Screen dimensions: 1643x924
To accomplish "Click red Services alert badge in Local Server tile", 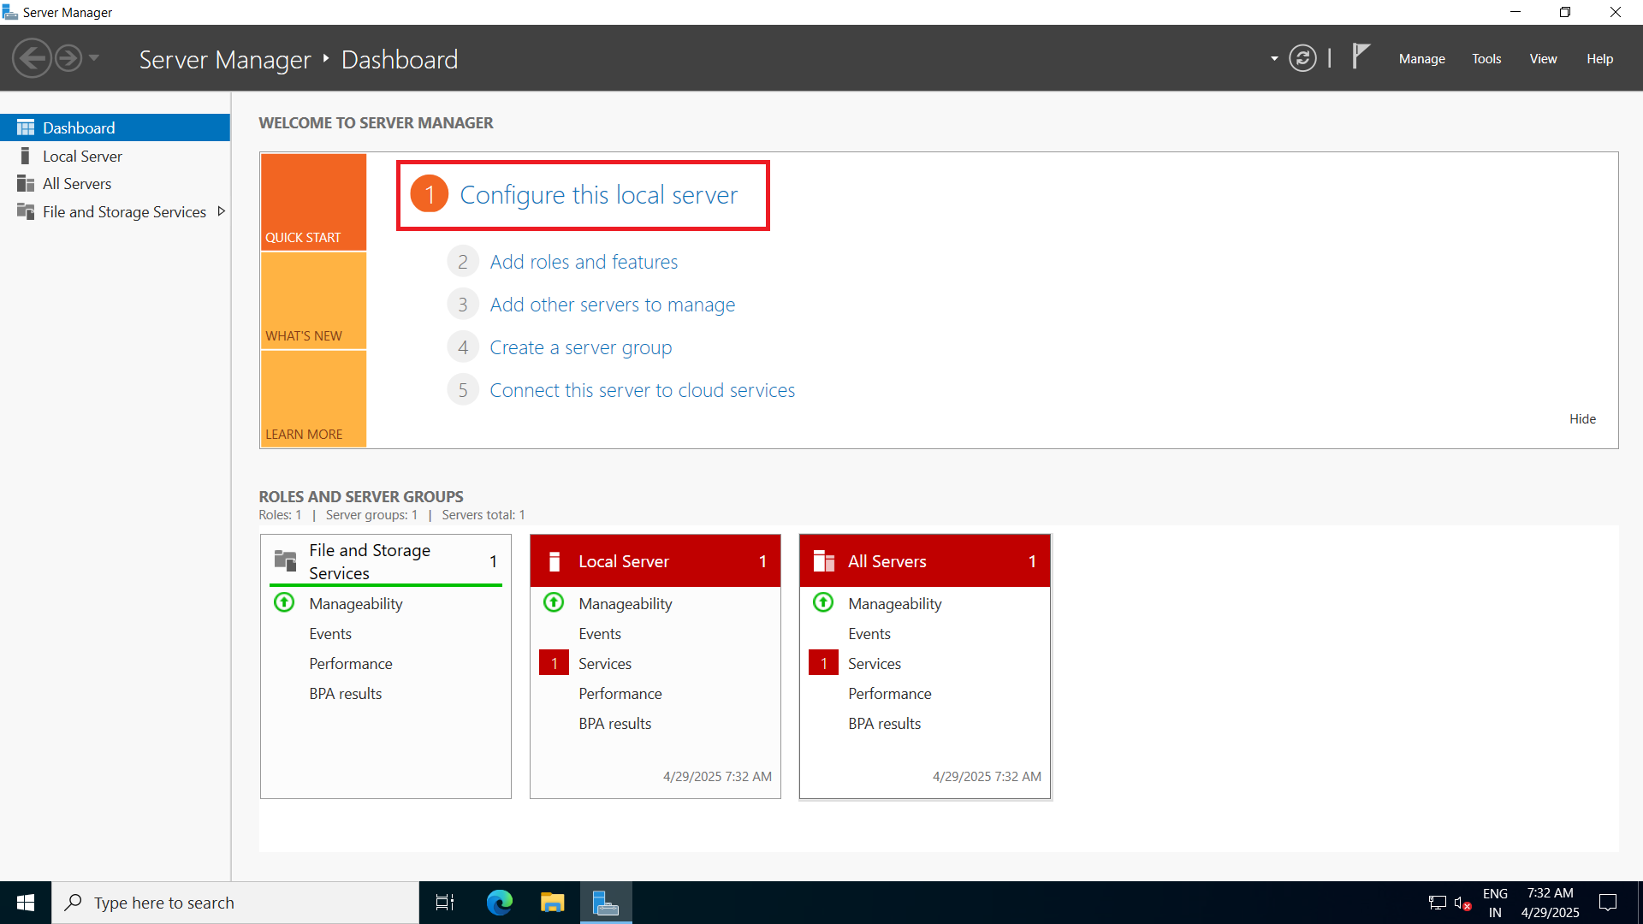I will coord(554,663).
